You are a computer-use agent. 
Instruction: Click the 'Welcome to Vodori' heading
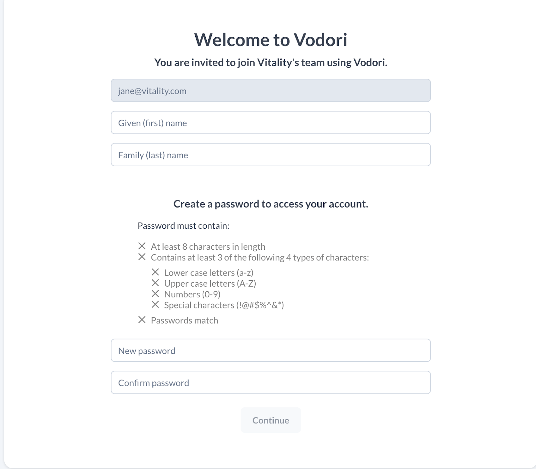point(271,40)
